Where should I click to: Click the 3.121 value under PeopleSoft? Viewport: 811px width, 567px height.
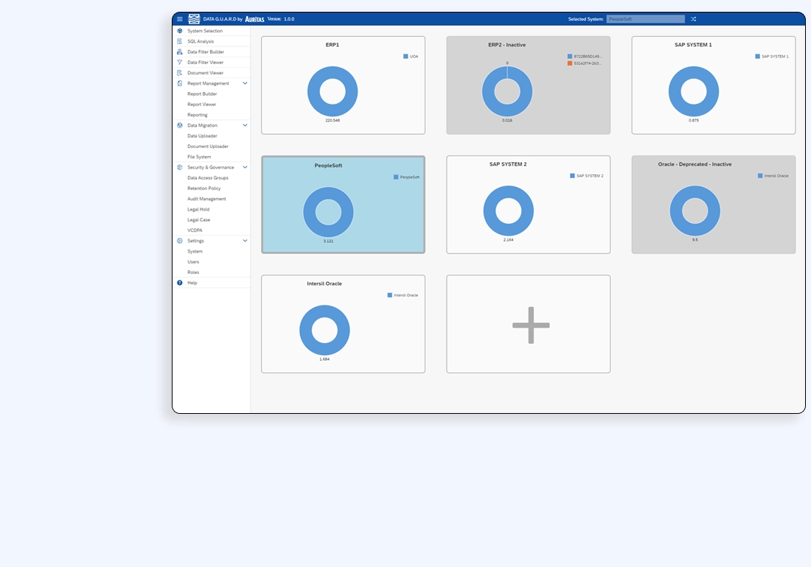tap(328, 241)
